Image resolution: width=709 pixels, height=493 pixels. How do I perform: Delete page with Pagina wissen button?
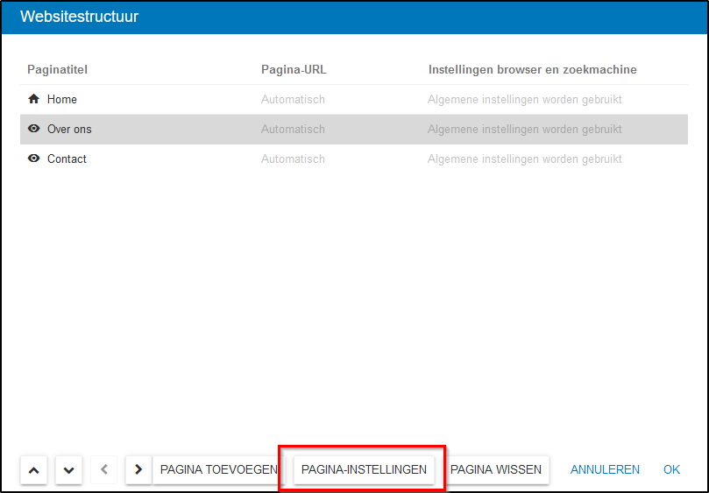tap(496, 470)
